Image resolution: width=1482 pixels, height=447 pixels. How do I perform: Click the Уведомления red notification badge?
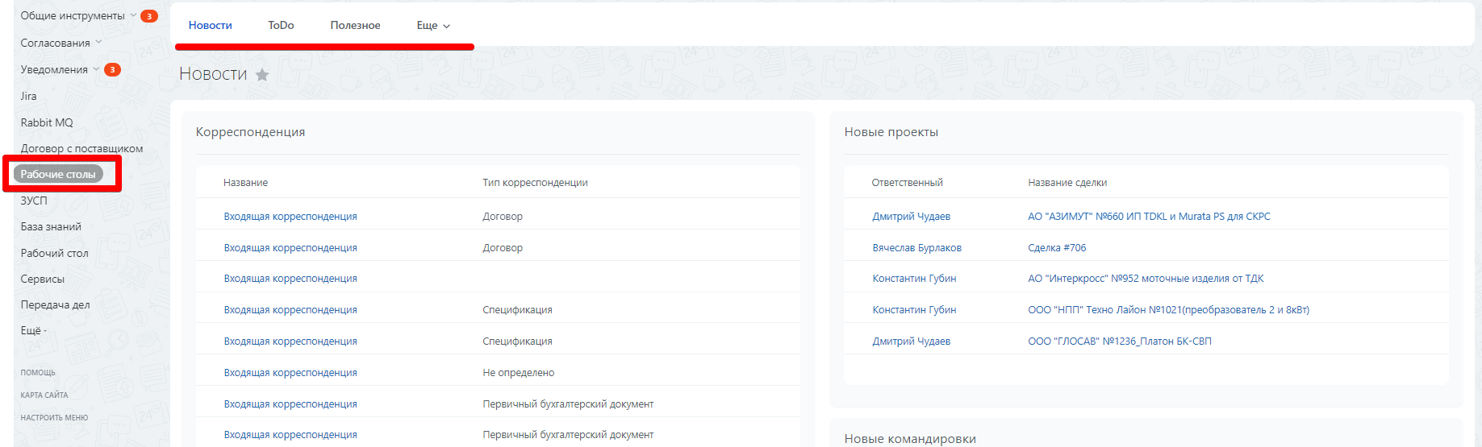click(x=113, y=70)
